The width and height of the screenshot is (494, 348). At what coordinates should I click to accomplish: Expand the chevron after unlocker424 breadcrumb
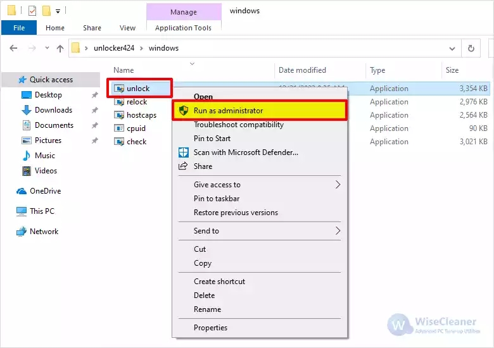click(x=141, y=48)
